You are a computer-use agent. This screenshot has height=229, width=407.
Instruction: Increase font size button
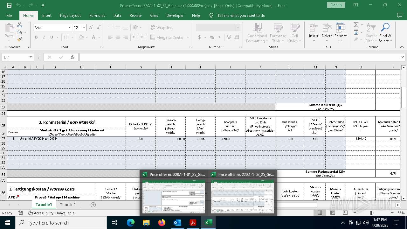91,28
